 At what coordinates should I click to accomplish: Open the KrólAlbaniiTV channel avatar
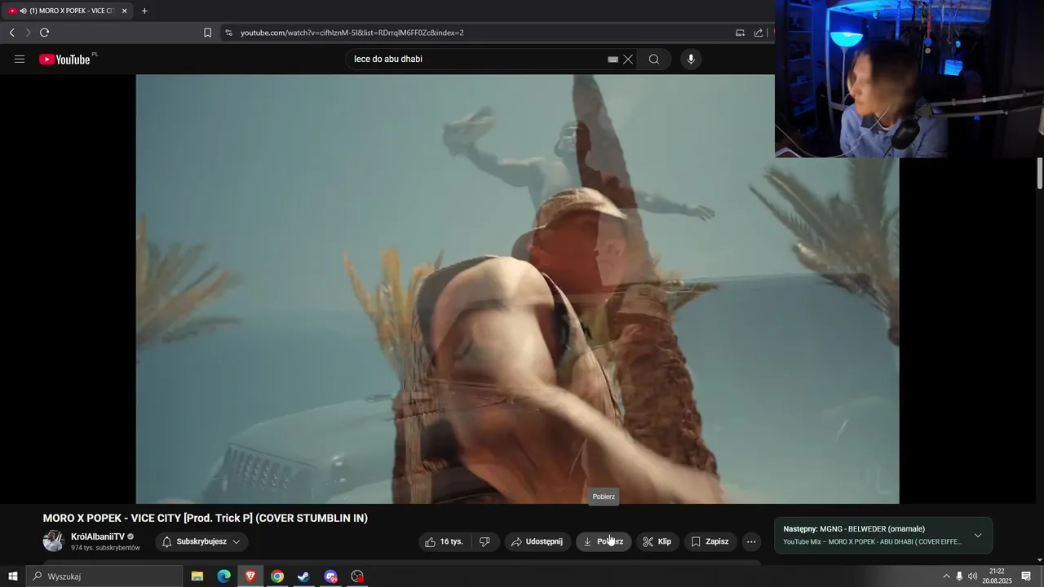point(54,541)
